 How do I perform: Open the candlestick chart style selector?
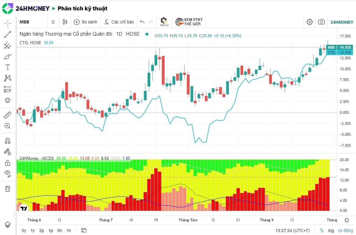(x=65, y=22)
